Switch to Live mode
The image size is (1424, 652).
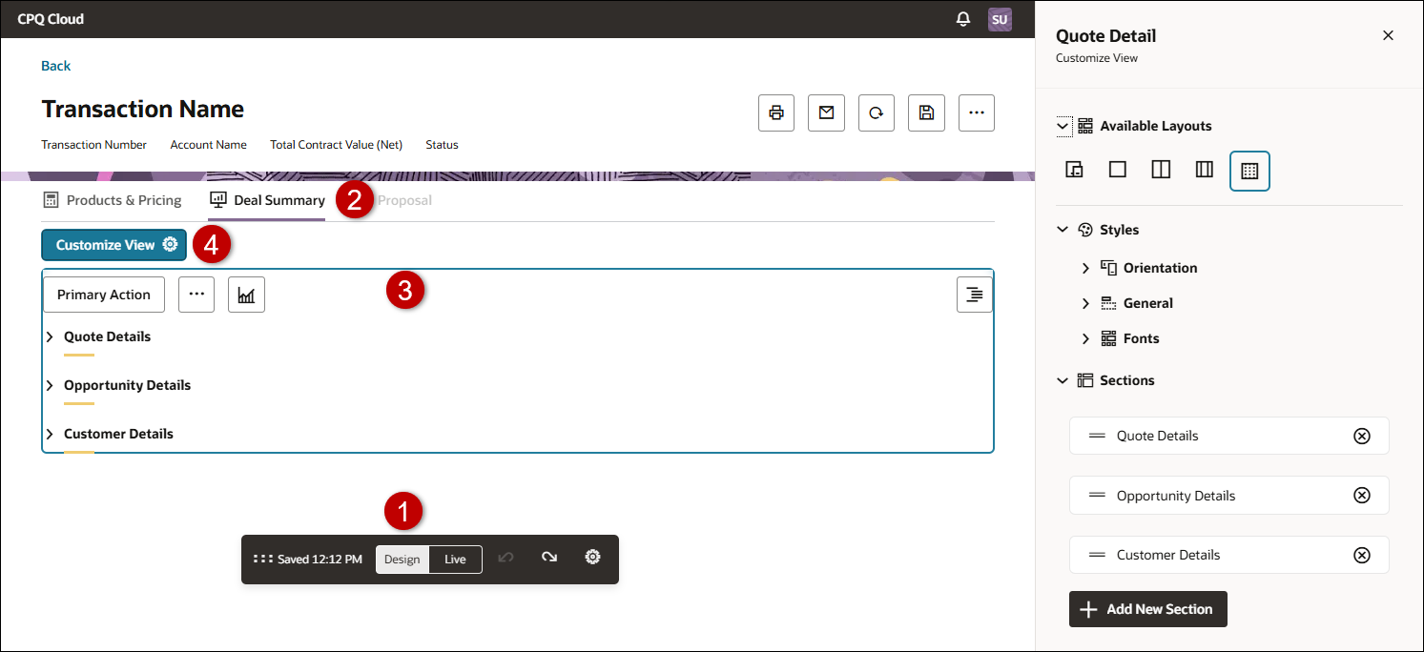point(455,560)
